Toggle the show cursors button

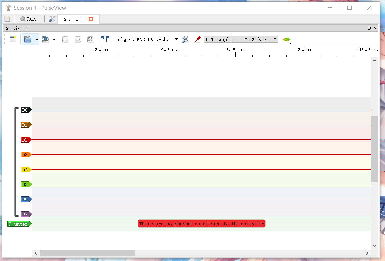click(105, 39)
